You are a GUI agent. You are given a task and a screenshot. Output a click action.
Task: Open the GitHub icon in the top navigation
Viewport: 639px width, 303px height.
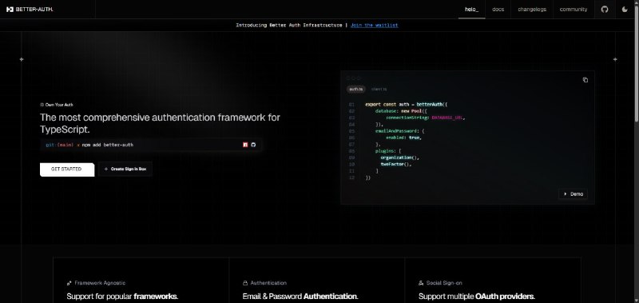click(x=605, y=10)
